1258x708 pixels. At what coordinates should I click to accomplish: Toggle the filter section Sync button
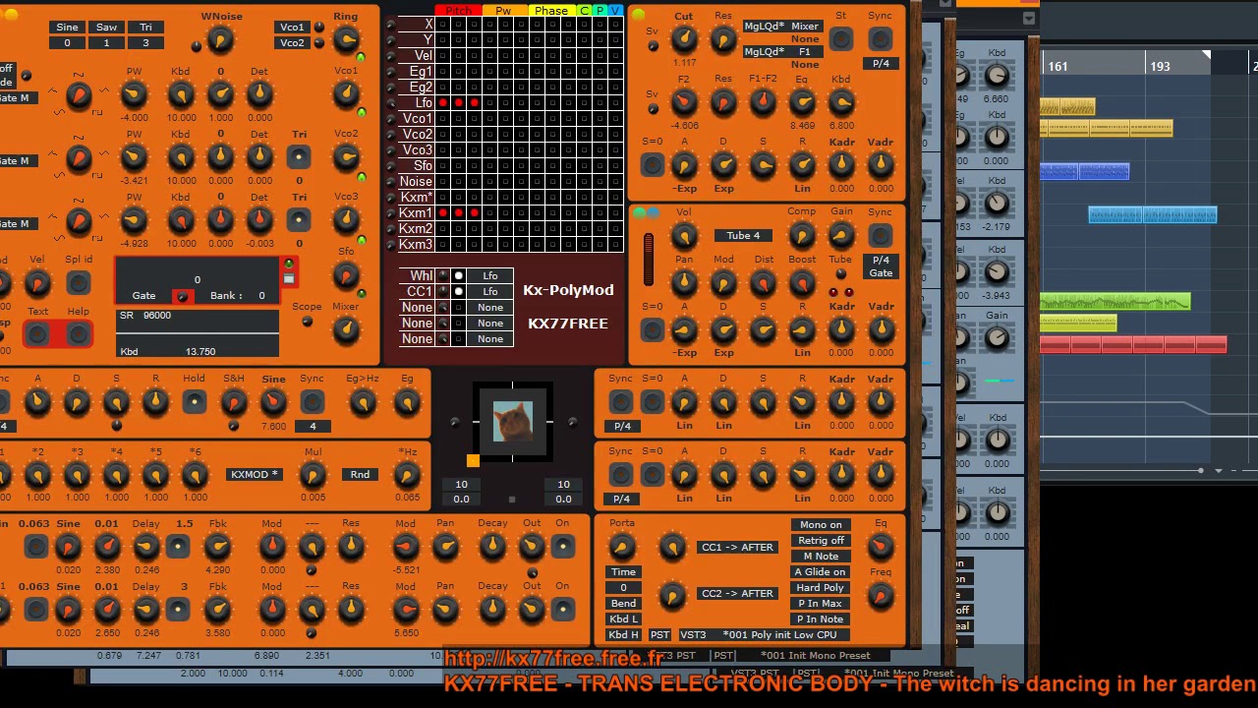881,39
